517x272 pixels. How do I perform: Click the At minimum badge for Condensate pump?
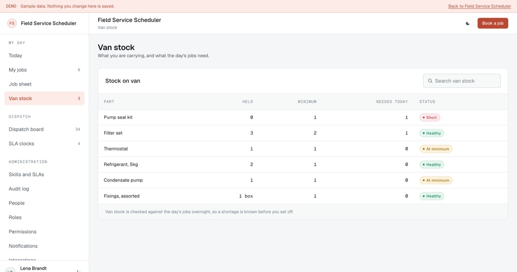tap(436, 180)
